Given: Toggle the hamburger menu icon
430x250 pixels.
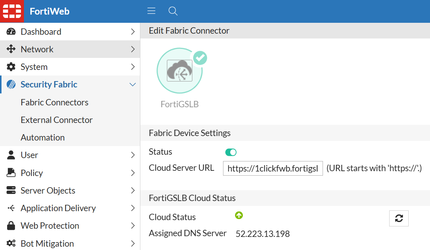Looking at the screenshot, I should 151,11.
